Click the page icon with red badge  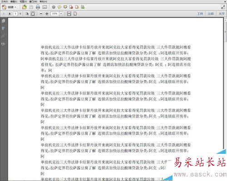(71, 7)
